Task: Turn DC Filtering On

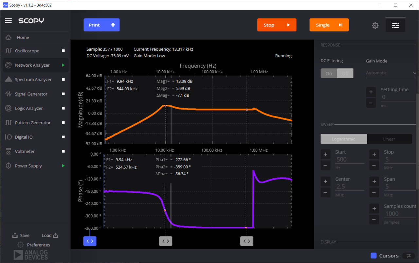Action: pos(329,74)
